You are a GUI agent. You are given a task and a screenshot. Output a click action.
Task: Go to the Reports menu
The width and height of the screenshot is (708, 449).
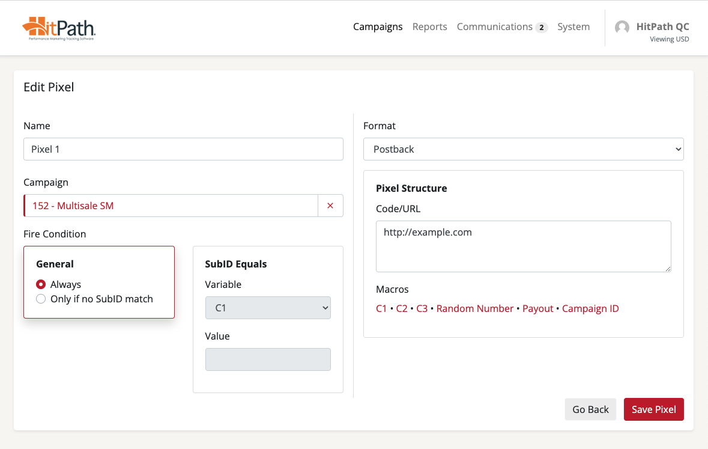429,26
